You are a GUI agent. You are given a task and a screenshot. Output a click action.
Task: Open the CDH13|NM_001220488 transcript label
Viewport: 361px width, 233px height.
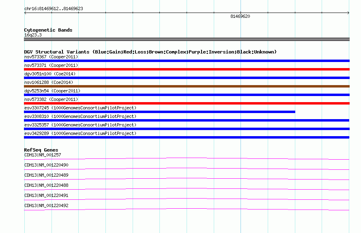[x=46, y=186]
